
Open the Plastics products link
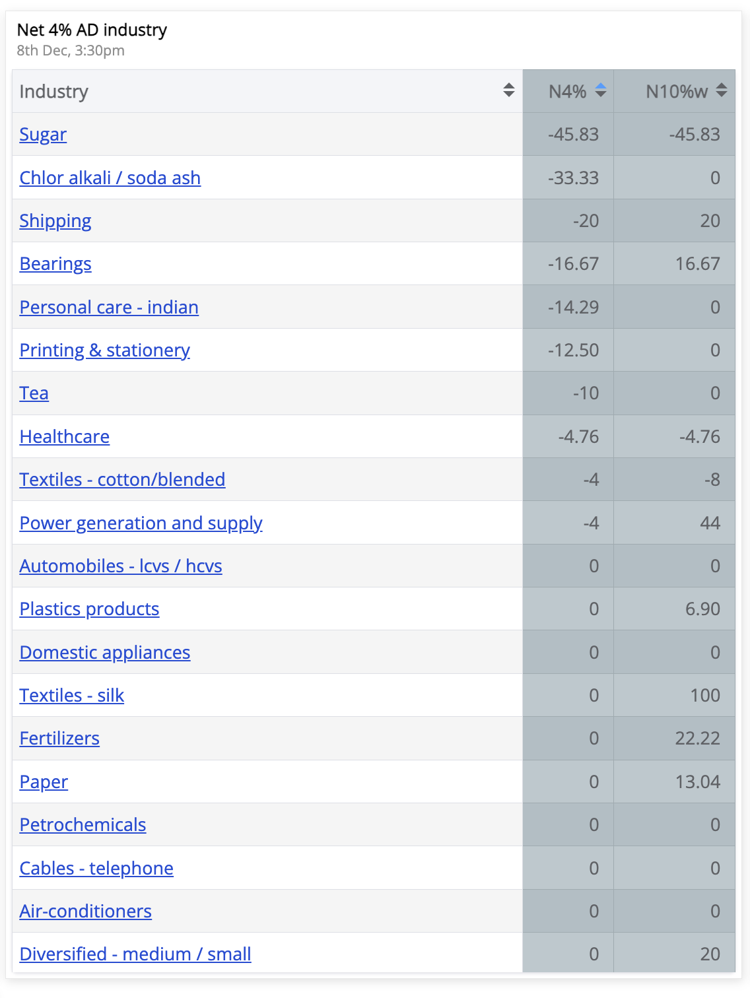click(90, 609)
